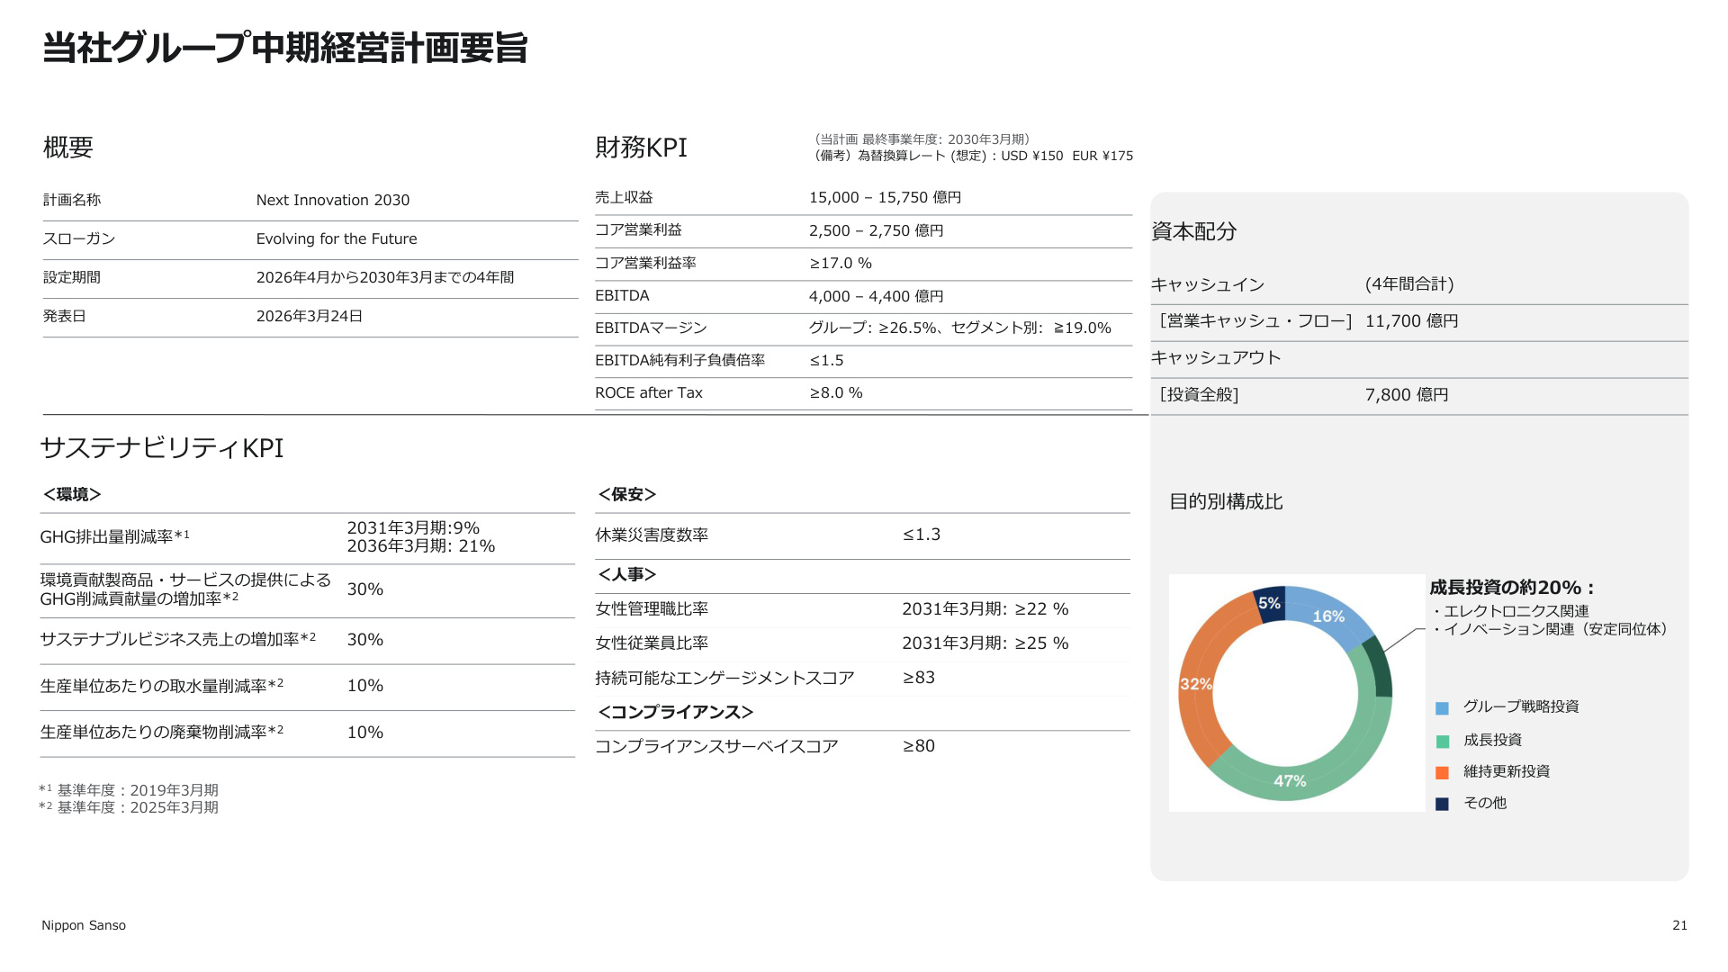Click the green 成長投資 legend swatch
This screenshot has height=972, width=1728.
pos(1442,742)
